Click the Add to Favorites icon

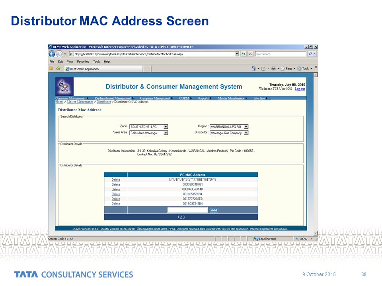click(x=58, y=69)
